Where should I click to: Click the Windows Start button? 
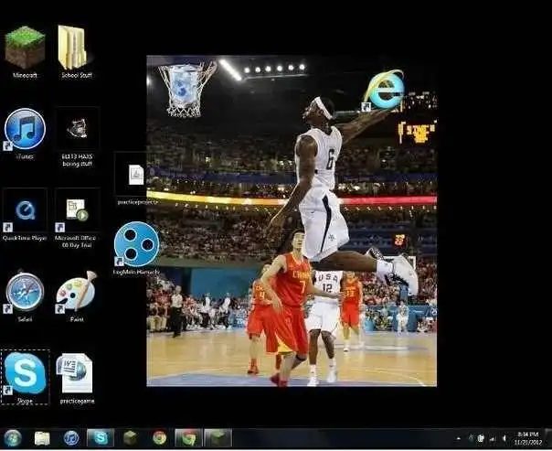click(13, 437)
